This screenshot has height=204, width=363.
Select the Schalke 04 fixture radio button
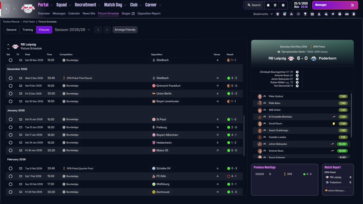[x=10, y=168]
